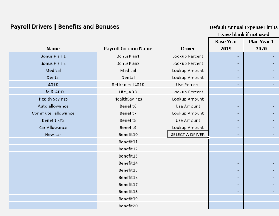
Task: Click the 'Payroll Column Name' header
Action: click(x=128, y=48)
